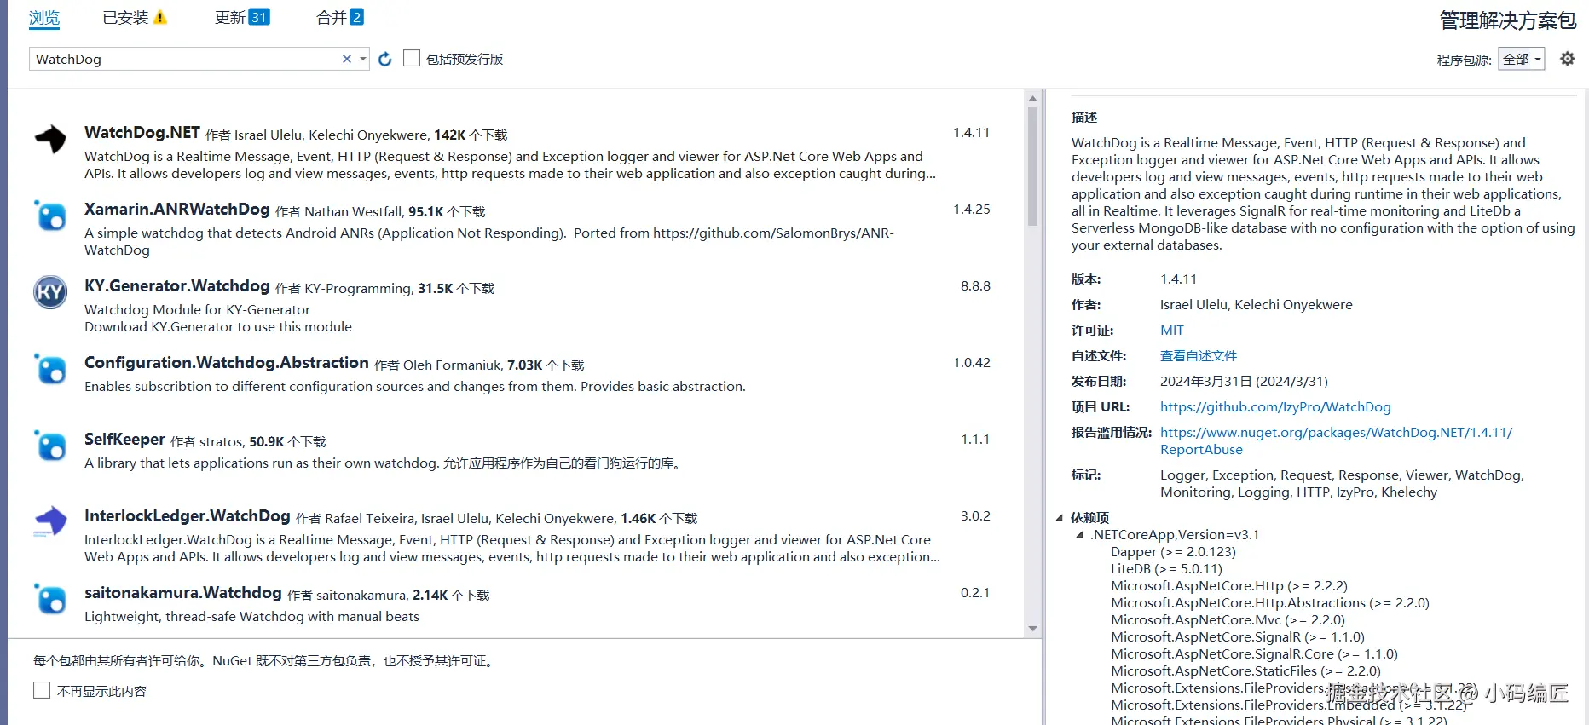Switch to the 合并 tab
Image resolution: width=1589 pixels, height=725 pixels.
click(x=331, y=17)
